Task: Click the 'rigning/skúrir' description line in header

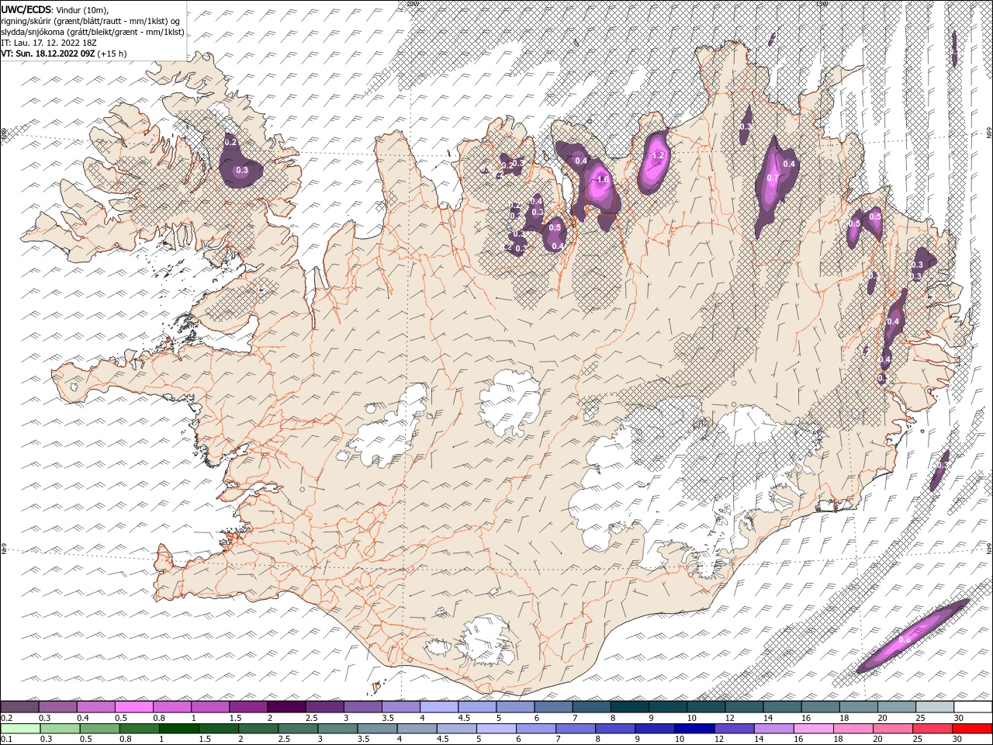Action: pos(92,20)
